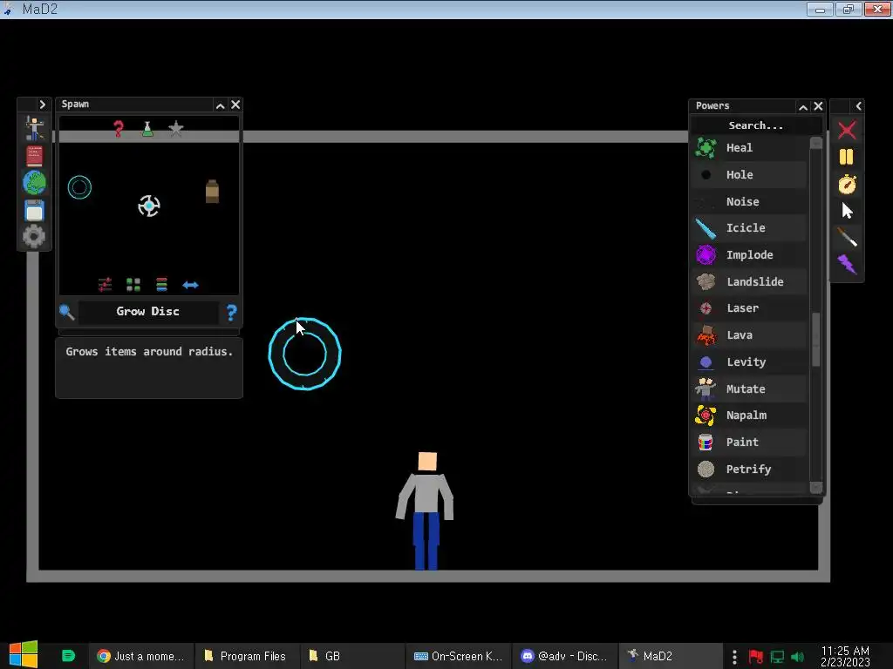Click the Powers search field
The image size is (893, 669).
pyautogui.click(x=756, y=125)
